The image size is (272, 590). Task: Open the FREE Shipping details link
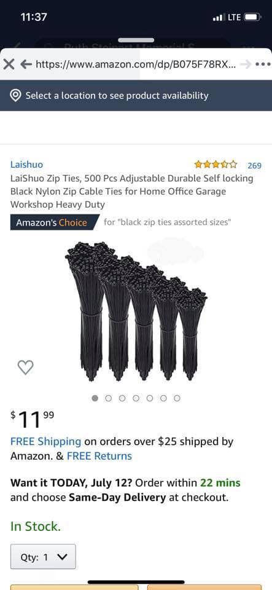coord(45,441)
